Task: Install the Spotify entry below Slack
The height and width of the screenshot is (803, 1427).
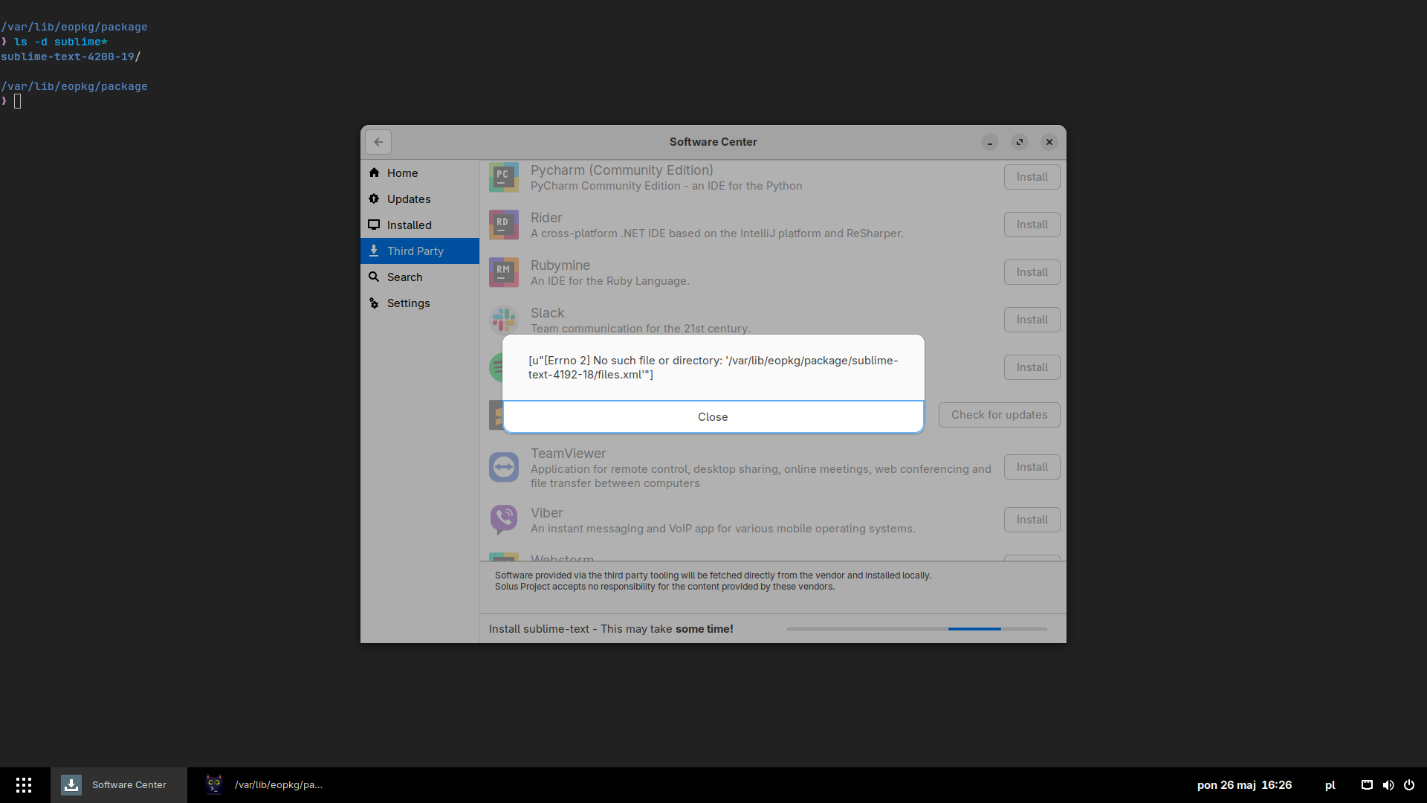Action: coord(1032,367)
